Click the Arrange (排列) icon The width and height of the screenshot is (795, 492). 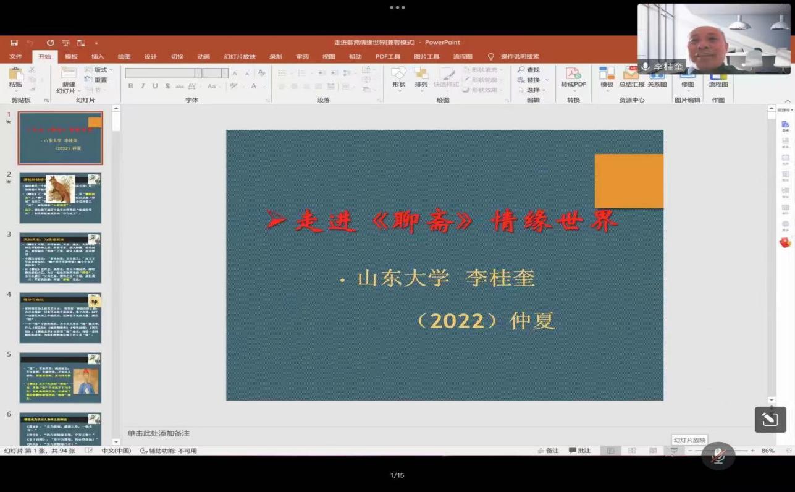tap(421, 76)
